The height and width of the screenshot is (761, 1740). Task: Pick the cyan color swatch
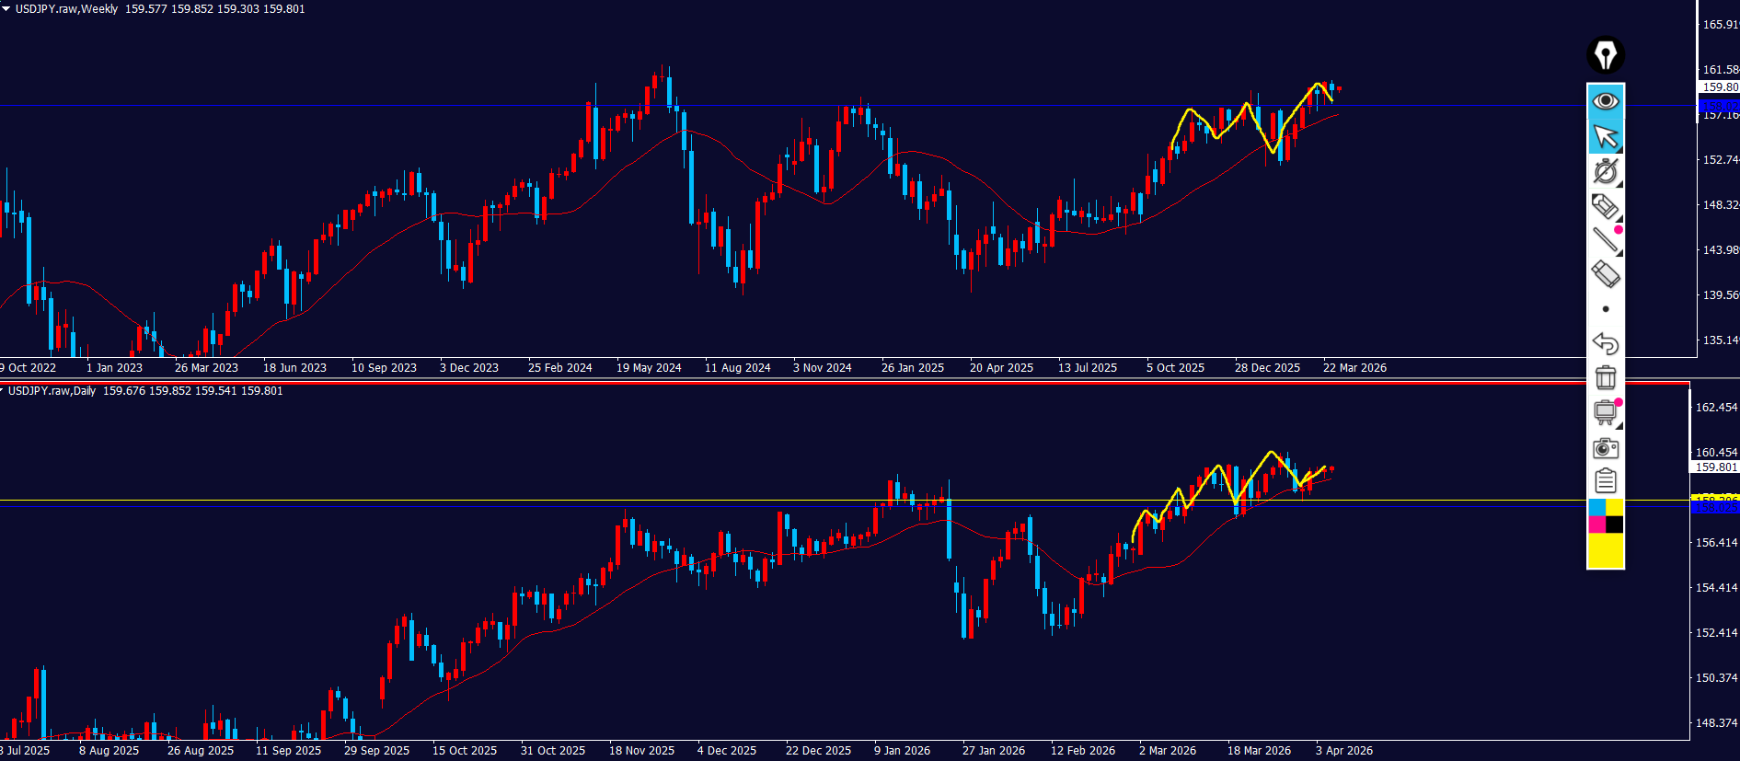point(1597,508)
